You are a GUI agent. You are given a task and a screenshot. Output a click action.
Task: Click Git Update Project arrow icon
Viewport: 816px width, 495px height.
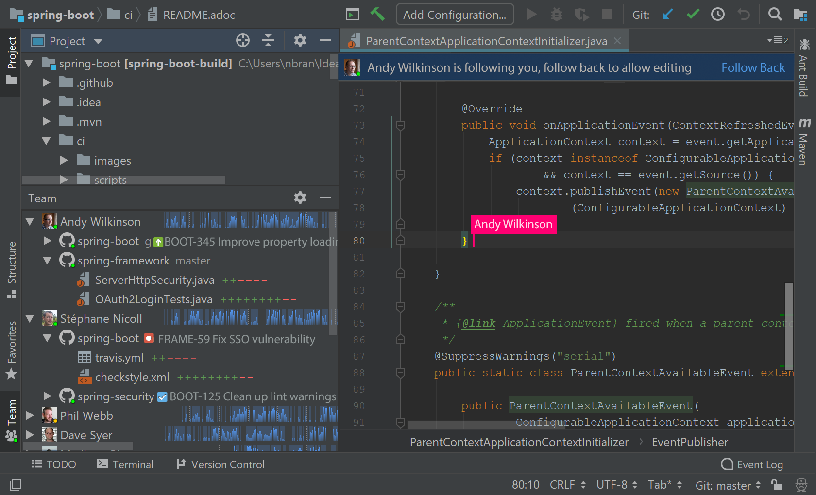coord(667,15)
